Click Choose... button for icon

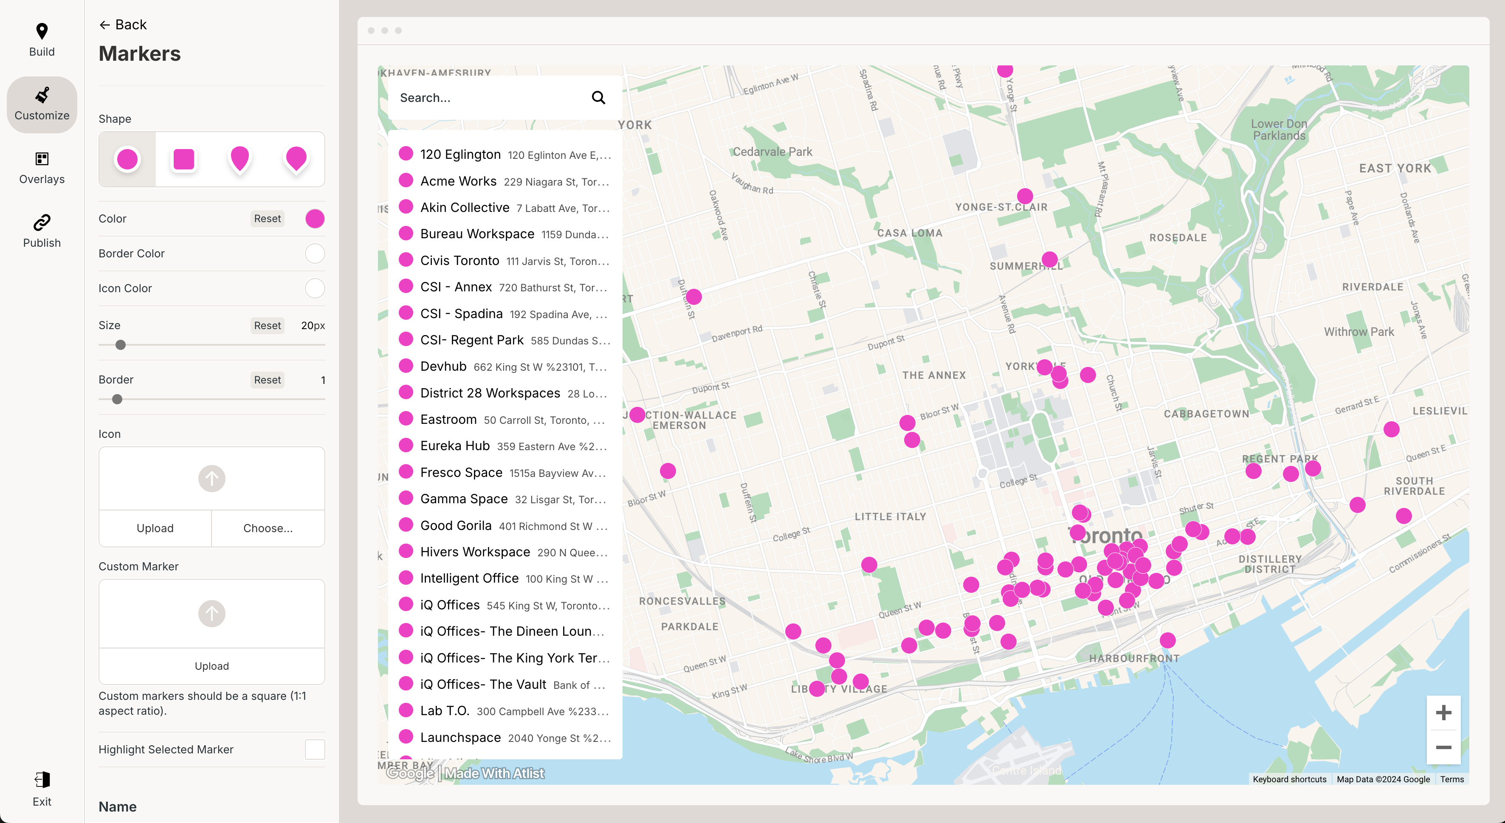268,528
